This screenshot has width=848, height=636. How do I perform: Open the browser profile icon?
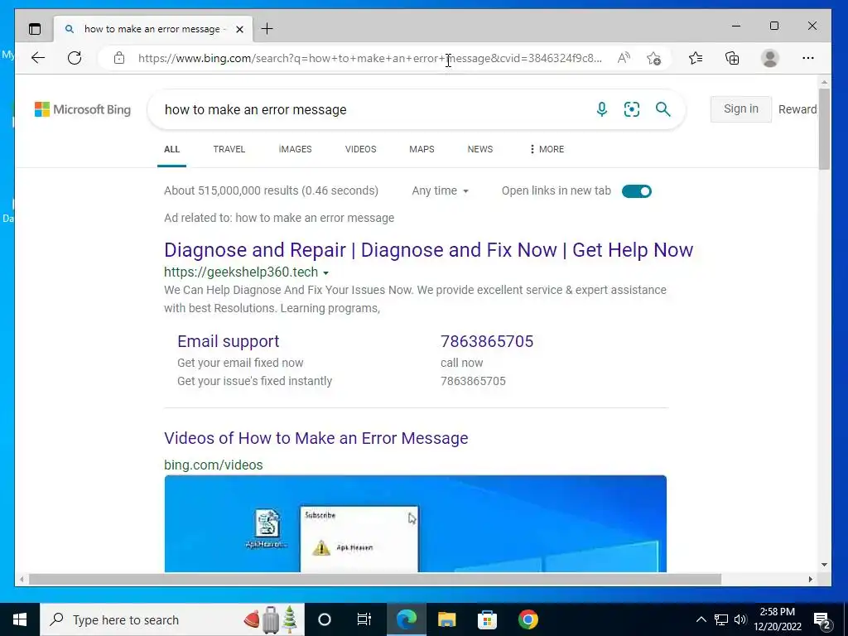(769, 58)
